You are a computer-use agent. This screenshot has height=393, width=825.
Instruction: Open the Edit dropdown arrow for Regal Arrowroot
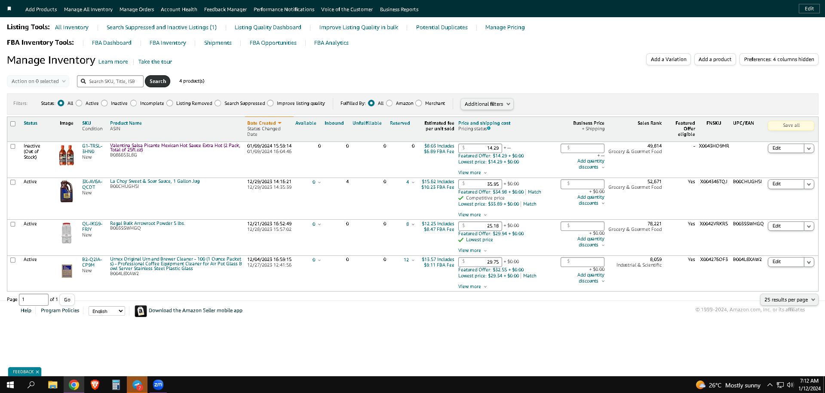point(809,226)
